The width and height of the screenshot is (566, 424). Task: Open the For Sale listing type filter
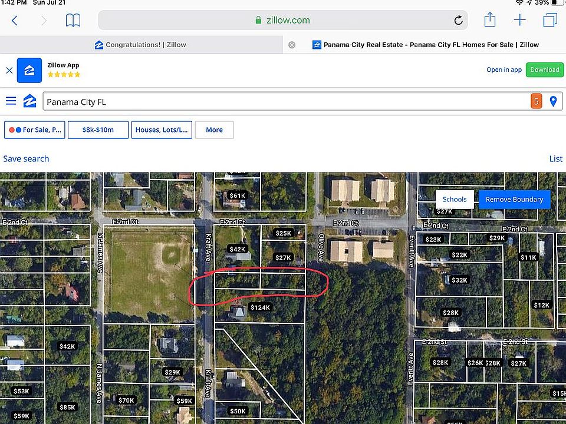pyautogui.click(x=35, y=130)
